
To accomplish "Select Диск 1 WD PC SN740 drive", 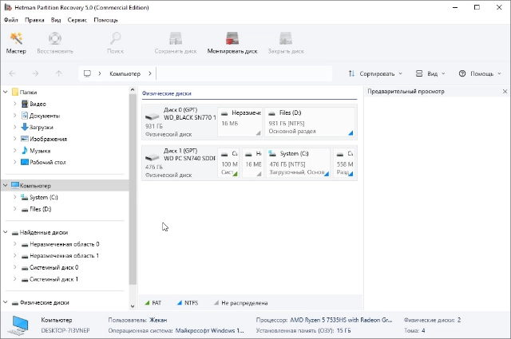I will (180, 163).
